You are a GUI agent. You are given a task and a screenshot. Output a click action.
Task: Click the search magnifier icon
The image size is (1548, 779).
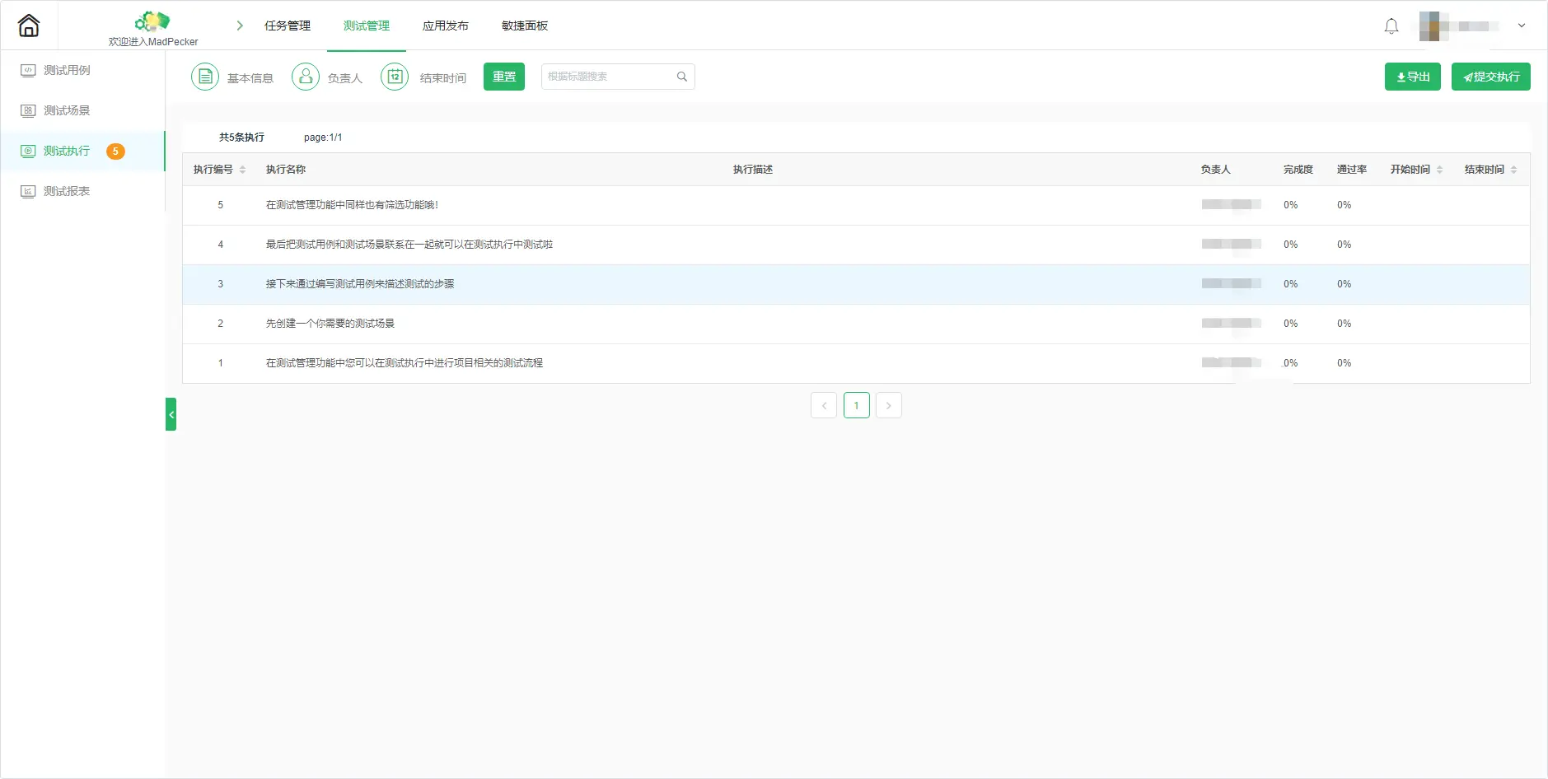(x=682, y=77)
